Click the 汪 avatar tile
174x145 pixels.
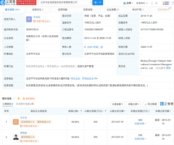(x=16, y=122)
